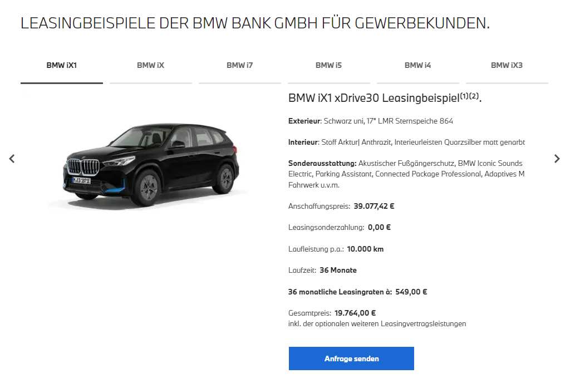585x388 pixels.
Task: Open footnote (1) next to Leasingbeispiel
Action: (x=464, y=96)
